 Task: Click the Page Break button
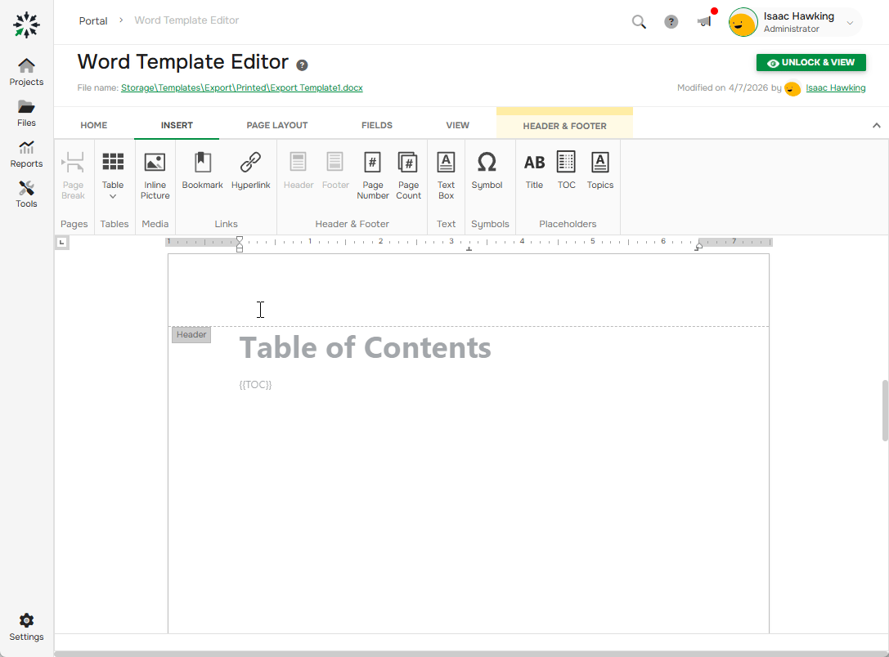coord(73,176)
